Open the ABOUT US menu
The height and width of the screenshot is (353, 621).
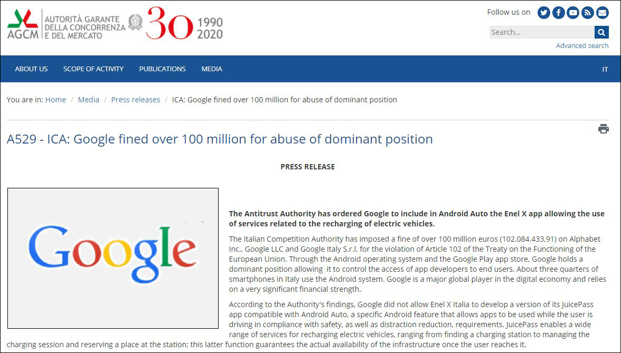click(31, 69)
